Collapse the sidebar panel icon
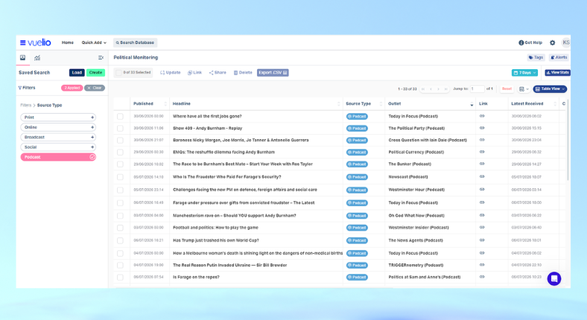Viewport: 587px width, 320px height. tap(101, 57)
